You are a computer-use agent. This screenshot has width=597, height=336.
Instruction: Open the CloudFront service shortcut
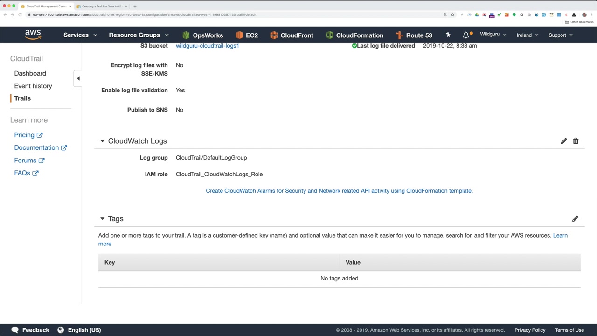click(x=292, y=35)
